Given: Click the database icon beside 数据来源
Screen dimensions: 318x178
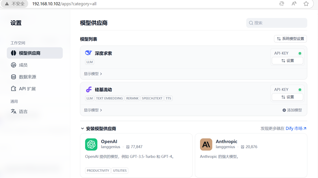Looking at the screenshot, I should (x=14, y=77).
